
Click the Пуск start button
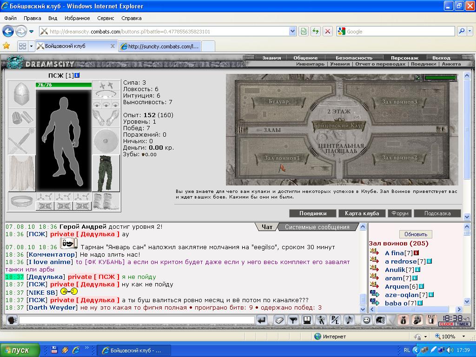[x=20, y=350]
